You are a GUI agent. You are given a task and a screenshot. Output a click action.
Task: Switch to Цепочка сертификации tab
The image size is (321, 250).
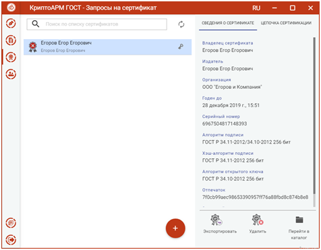tap(286, 23)
